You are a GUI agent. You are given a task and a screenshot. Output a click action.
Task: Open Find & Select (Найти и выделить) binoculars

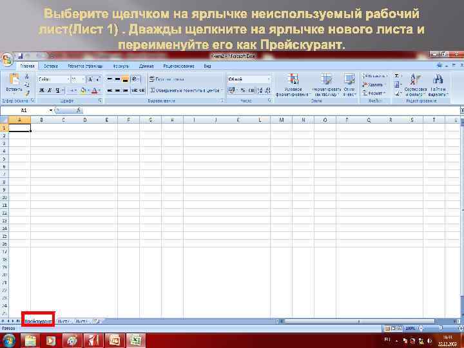click(438, 85)
